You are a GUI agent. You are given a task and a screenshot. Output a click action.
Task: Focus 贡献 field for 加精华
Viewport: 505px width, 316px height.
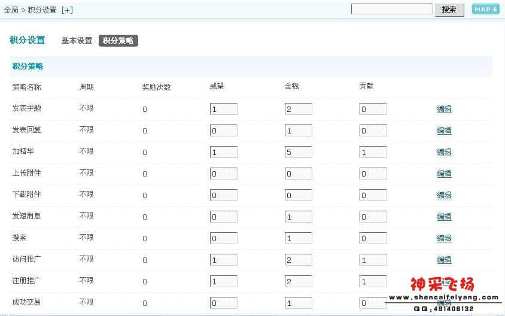point(373,152)
